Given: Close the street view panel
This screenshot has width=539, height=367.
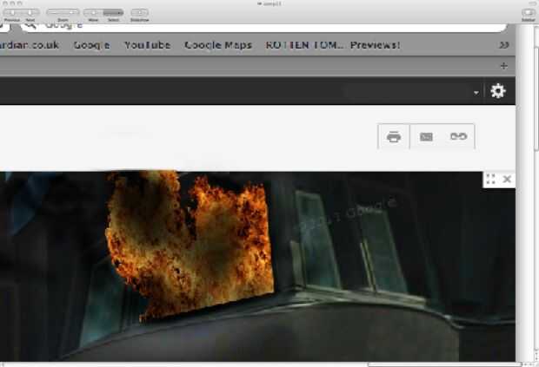Looking at the screenshot, I should tap(507, 179).
